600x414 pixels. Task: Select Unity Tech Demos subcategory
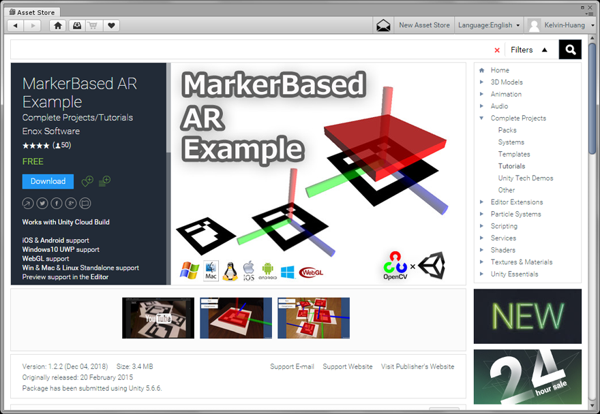coord(526,178)
